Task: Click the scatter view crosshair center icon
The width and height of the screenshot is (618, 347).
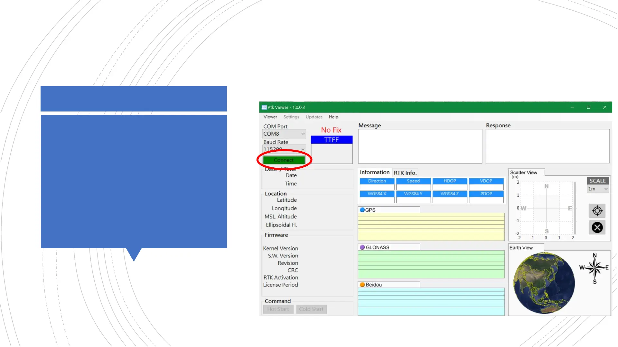Action: click(x=597, y=211)
